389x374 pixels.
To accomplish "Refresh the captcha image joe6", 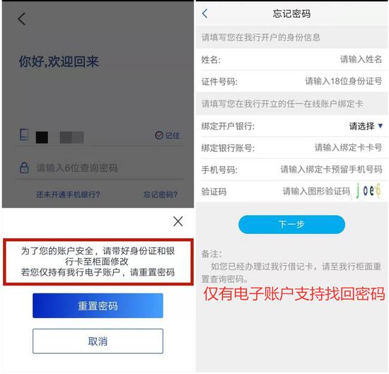I will point(368,191).
